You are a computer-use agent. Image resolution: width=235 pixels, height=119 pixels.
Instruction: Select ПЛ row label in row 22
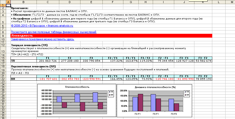tap(24, 79)
